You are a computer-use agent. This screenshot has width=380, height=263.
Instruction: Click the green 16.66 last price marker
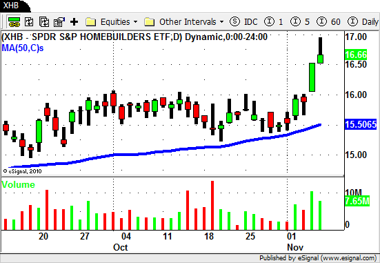[356, 55]
